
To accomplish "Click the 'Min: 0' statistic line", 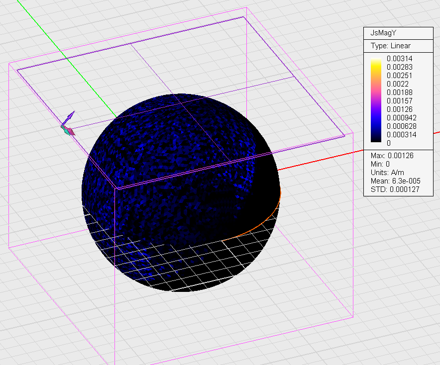I will tap(382, 164).
